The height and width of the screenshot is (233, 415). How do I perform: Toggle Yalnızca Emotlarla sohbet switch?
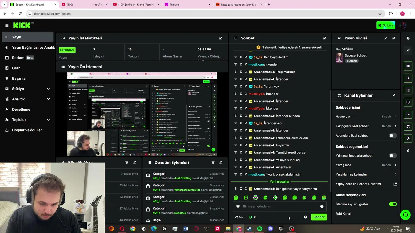point(393,156)
